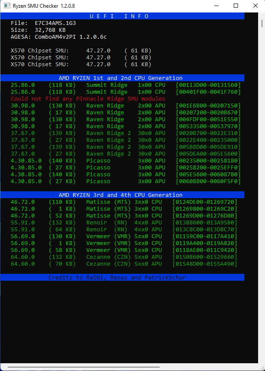The height and width of the screenshot is (371, 265).
Task: Minimize the Ryzen SMU Checker window
Action: tap(216, 6)
